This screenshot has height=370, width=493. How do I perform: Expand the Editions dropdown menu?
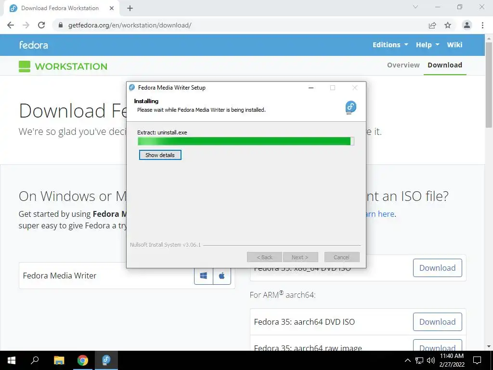390,45
